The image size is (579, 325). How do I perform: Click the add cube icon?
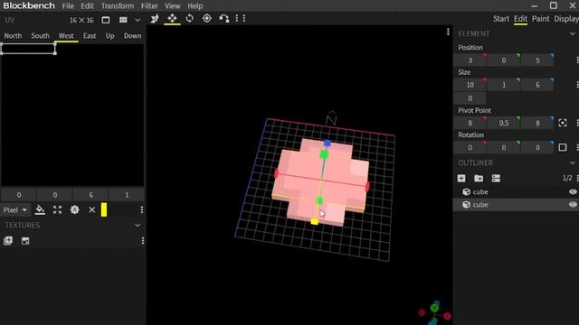461,179
